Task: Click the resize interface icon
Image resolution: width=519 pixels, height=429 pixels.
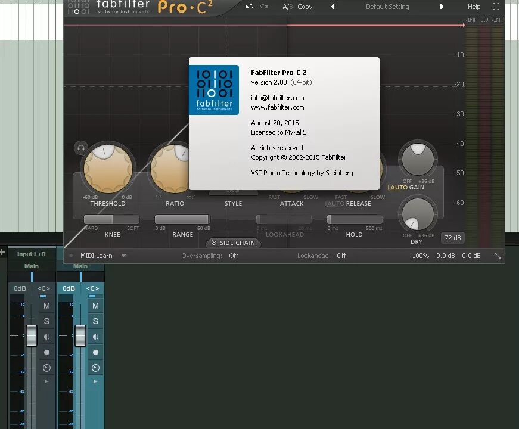Action: [x=498, y=256]
